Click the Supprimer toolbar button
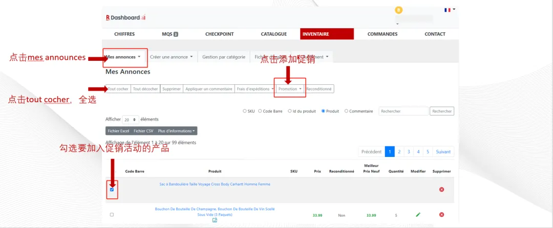The height and width of the screenshot is (228, 553). point(172,89)
